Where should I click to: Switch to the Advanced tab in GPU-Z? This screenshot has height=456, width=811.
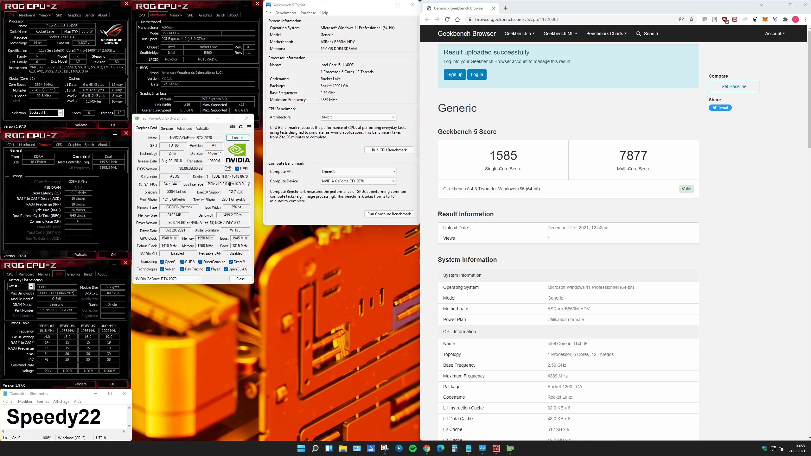click(x=184, y=128)
